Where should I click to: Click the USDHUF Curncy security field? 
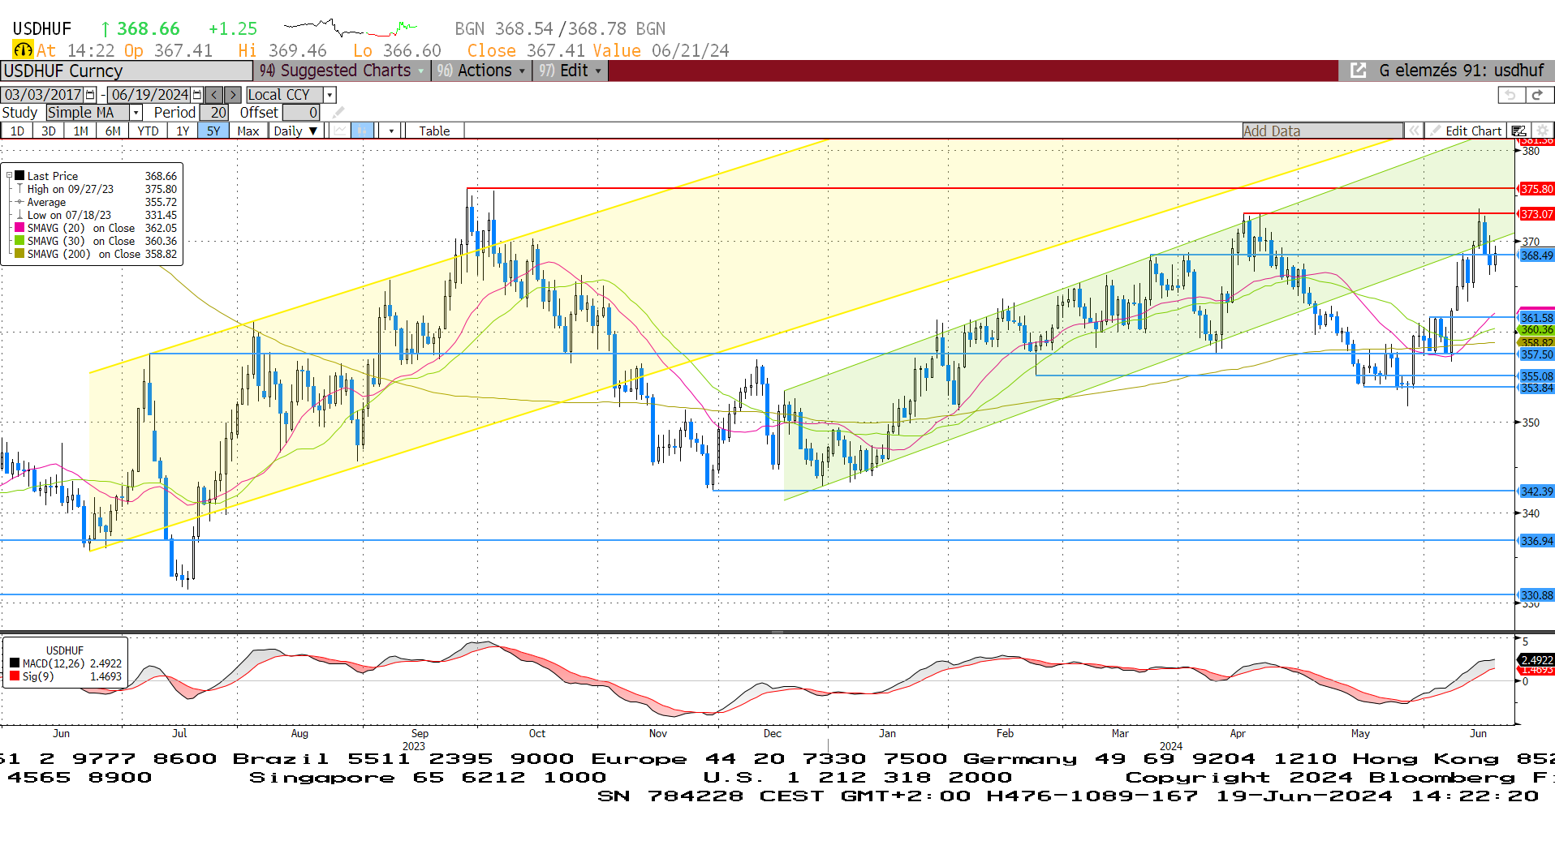tap(127, 71)
